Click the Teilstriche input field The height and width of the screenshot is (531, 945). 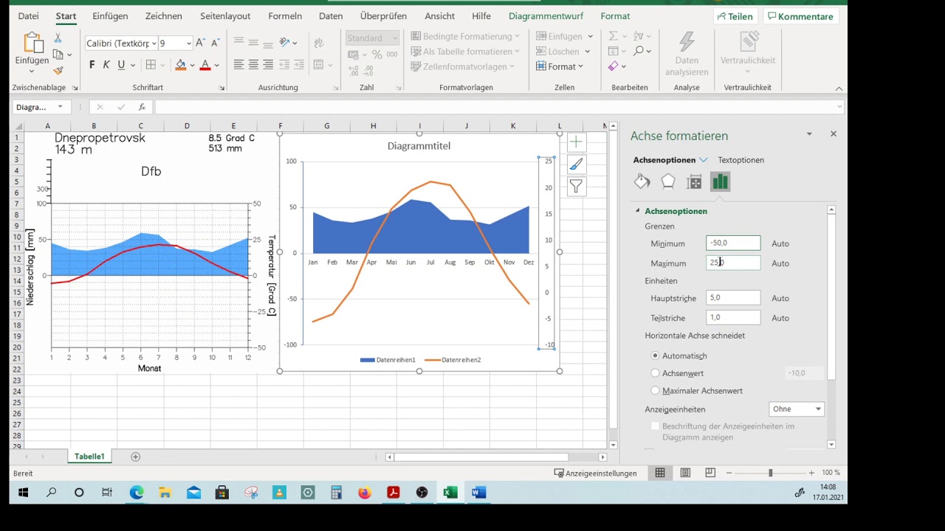coord(733,317)
